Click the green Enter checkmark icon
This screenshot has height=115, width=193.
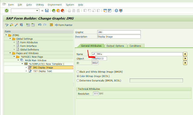pos(7,11)
